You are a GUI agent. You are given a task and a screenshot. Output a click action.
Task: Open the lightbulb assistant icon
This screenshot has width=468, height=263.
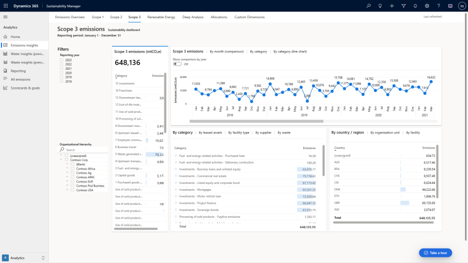click(x=380, y=6)
